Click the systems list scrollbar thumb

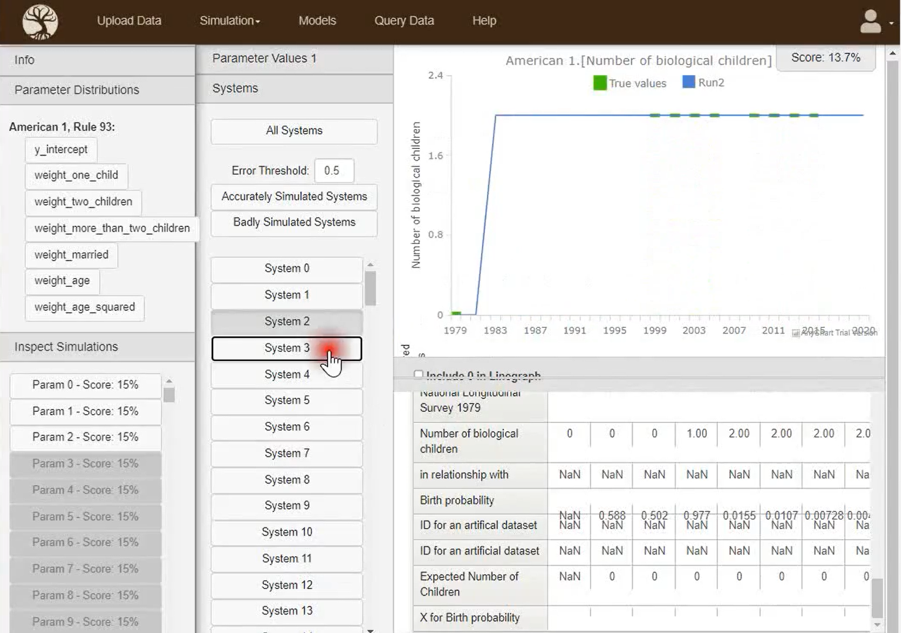coord(370,288)
